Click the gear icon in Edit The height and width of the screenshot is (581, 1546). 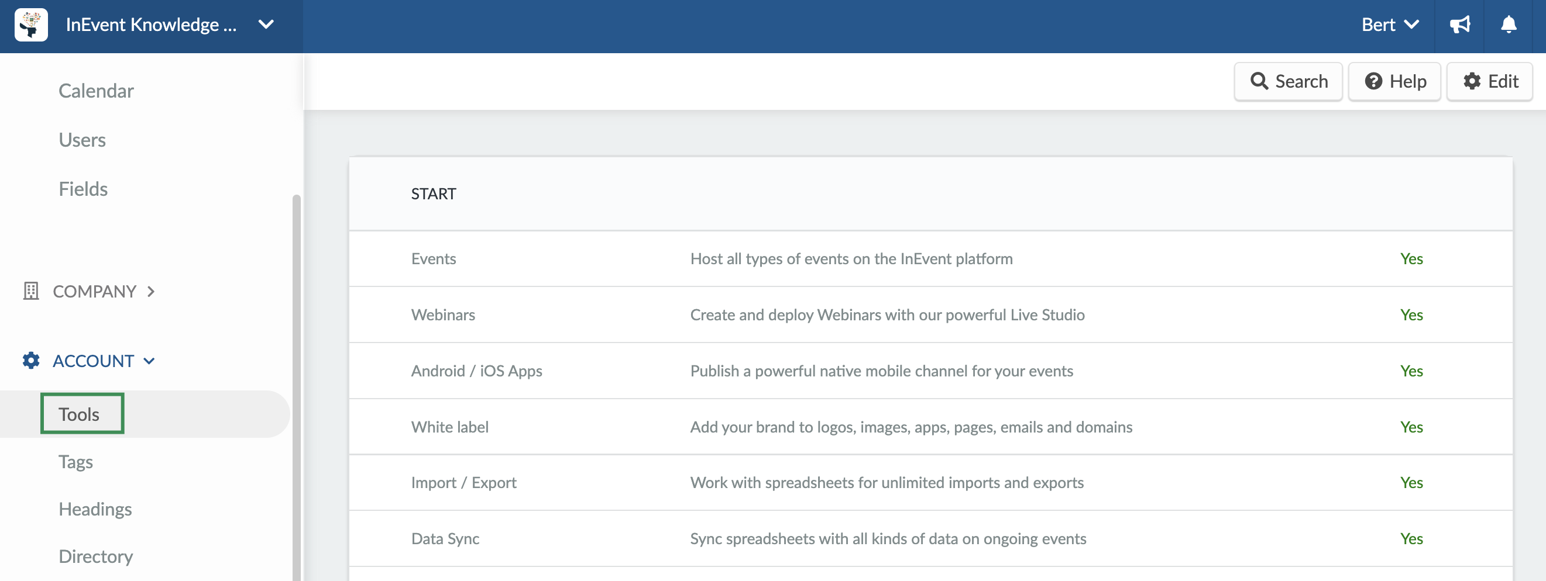(1472, 82)
